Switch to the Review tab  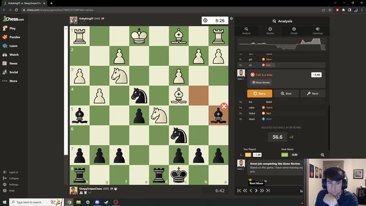click(270, 30)
